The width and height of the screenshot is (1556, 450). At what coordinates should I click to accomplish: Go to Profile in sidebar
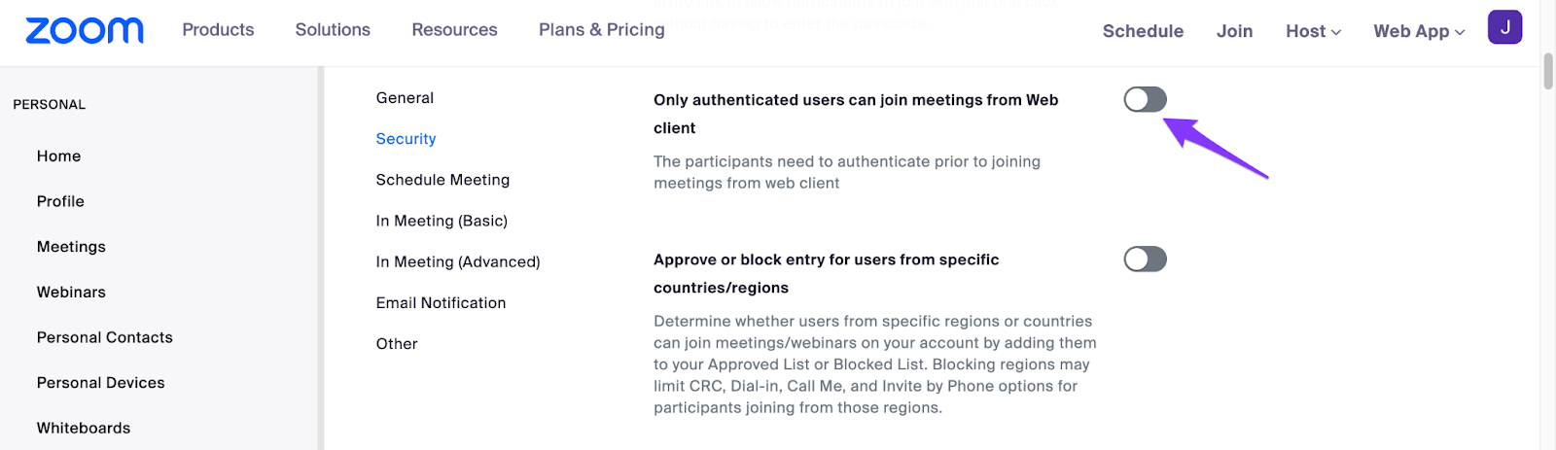pyautogui.click(x=60, y=201)
